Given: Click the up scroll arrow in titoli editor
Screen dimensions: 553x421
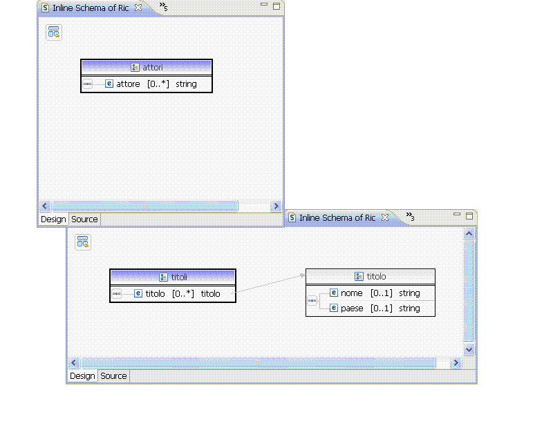Looking at the screenshot, I should (469, 234).
